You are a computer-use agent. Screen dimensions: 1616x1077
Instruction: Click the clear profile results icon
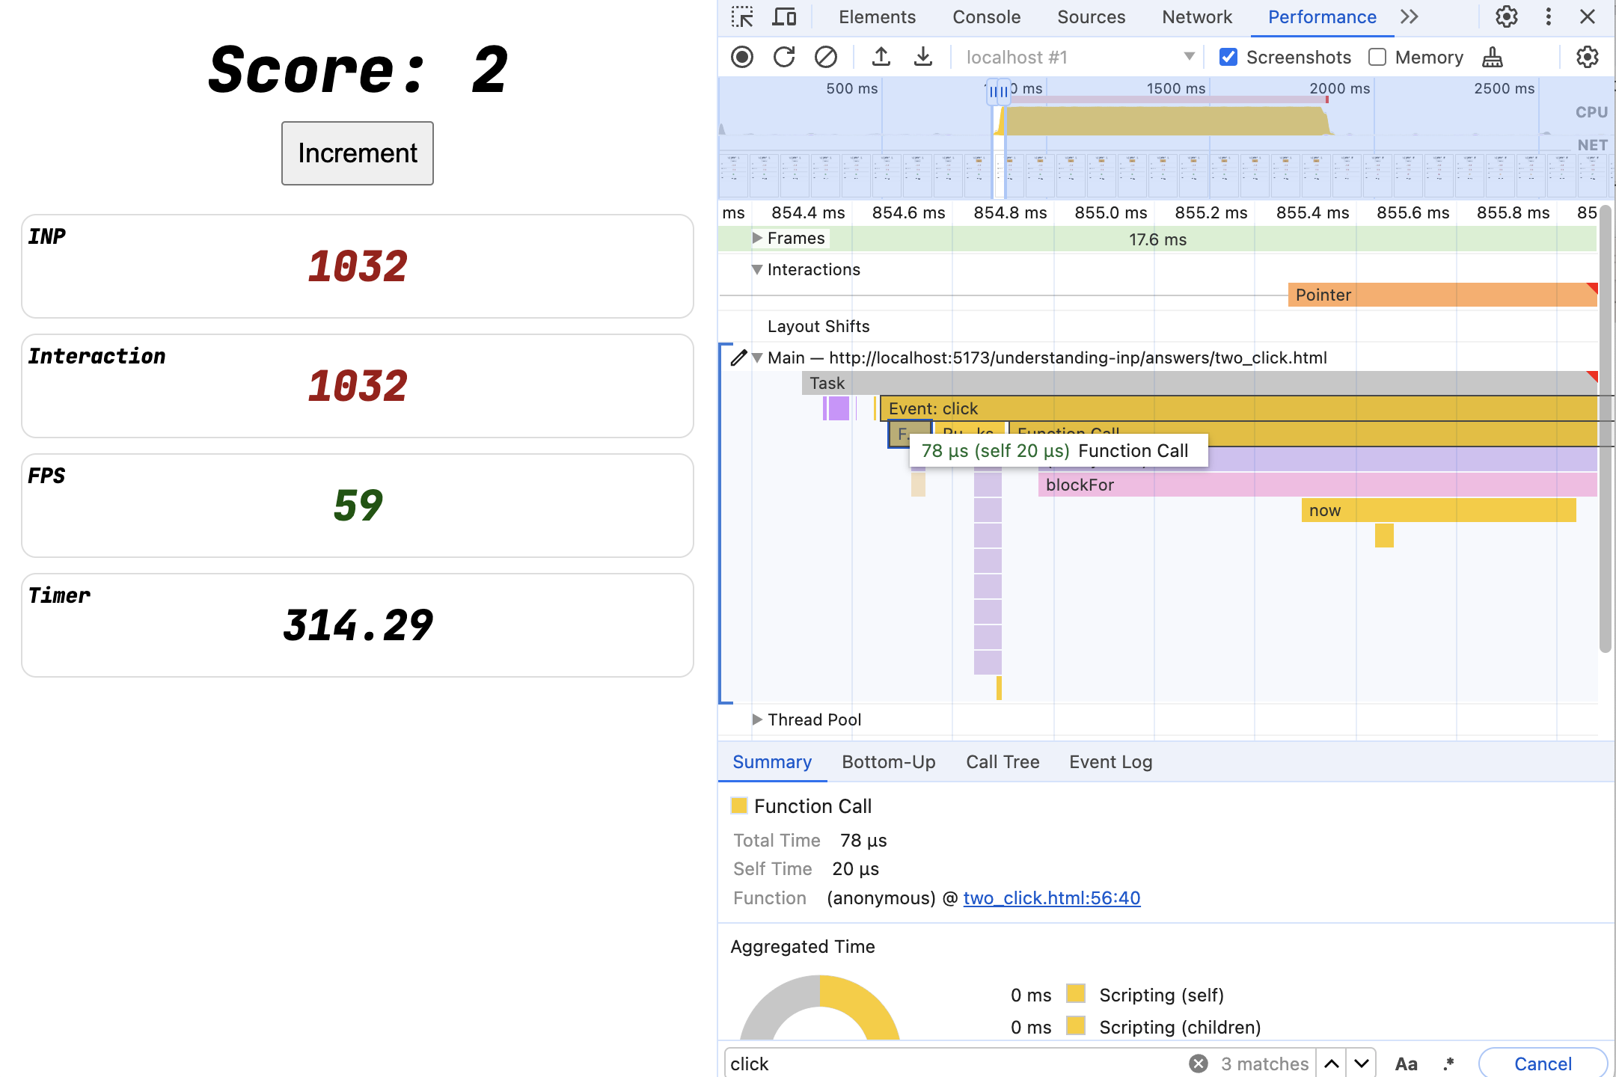(827, 57)
